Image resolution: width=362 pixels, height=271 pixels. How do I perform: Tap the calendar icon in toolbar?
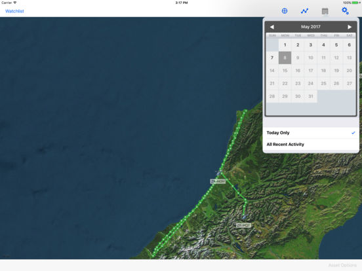[x=325, y=11]
